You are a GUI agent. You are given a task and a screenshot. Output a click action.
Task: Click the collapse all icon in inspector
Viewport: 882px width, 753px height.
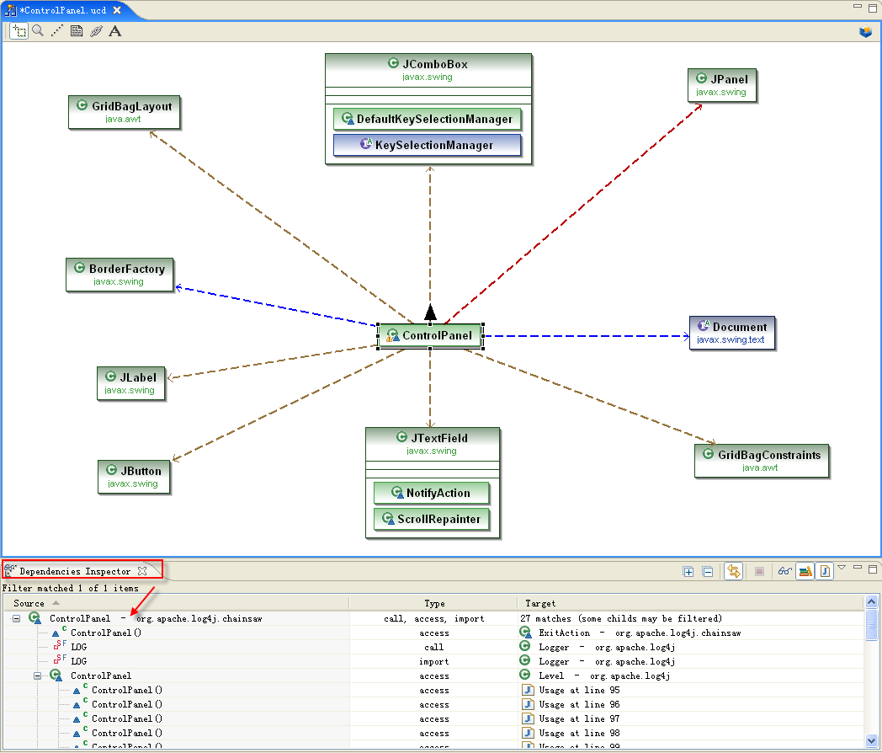pyautogui.click(x=708, y=571)
